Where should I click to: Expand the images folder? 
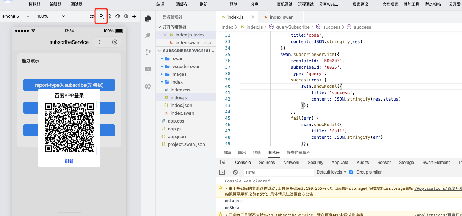point(162,74)
